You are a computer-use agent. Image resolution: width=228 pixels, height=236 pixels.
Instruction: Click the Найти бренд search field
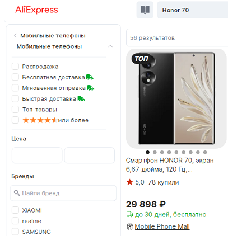(x=63, y=193)
